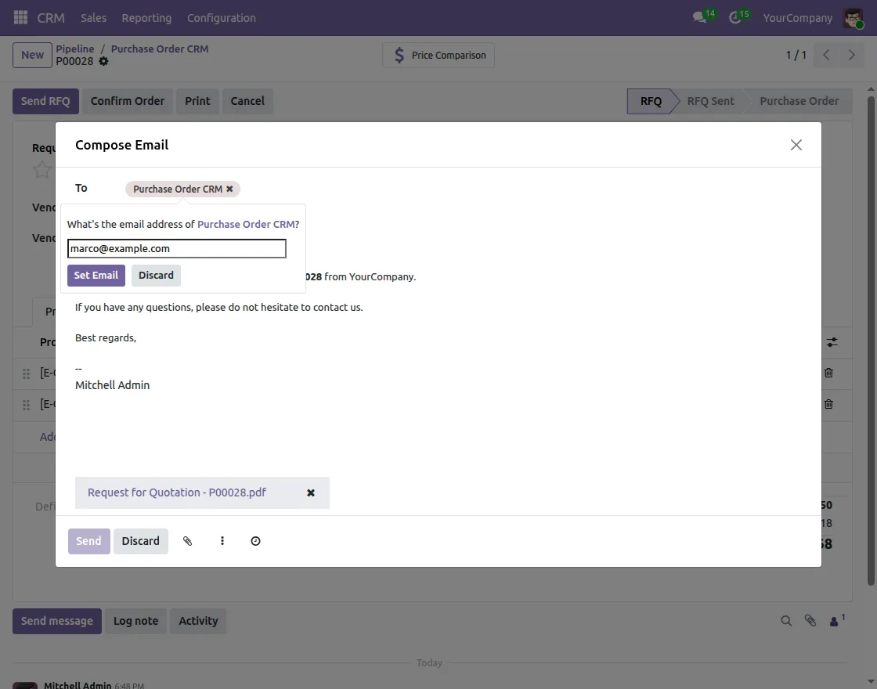Open the Price Comparison button

pos(438,55)
